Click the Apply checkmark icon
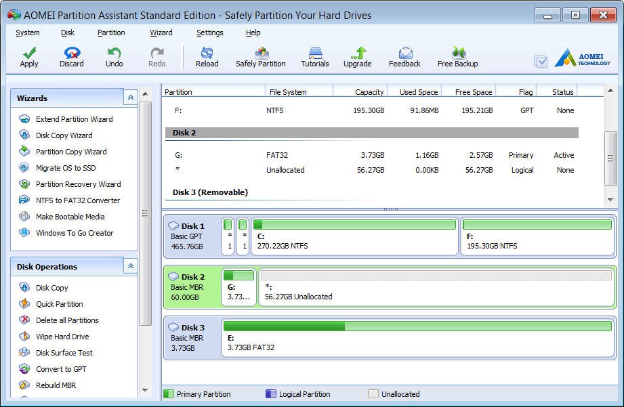 click(x=29, y=53)
